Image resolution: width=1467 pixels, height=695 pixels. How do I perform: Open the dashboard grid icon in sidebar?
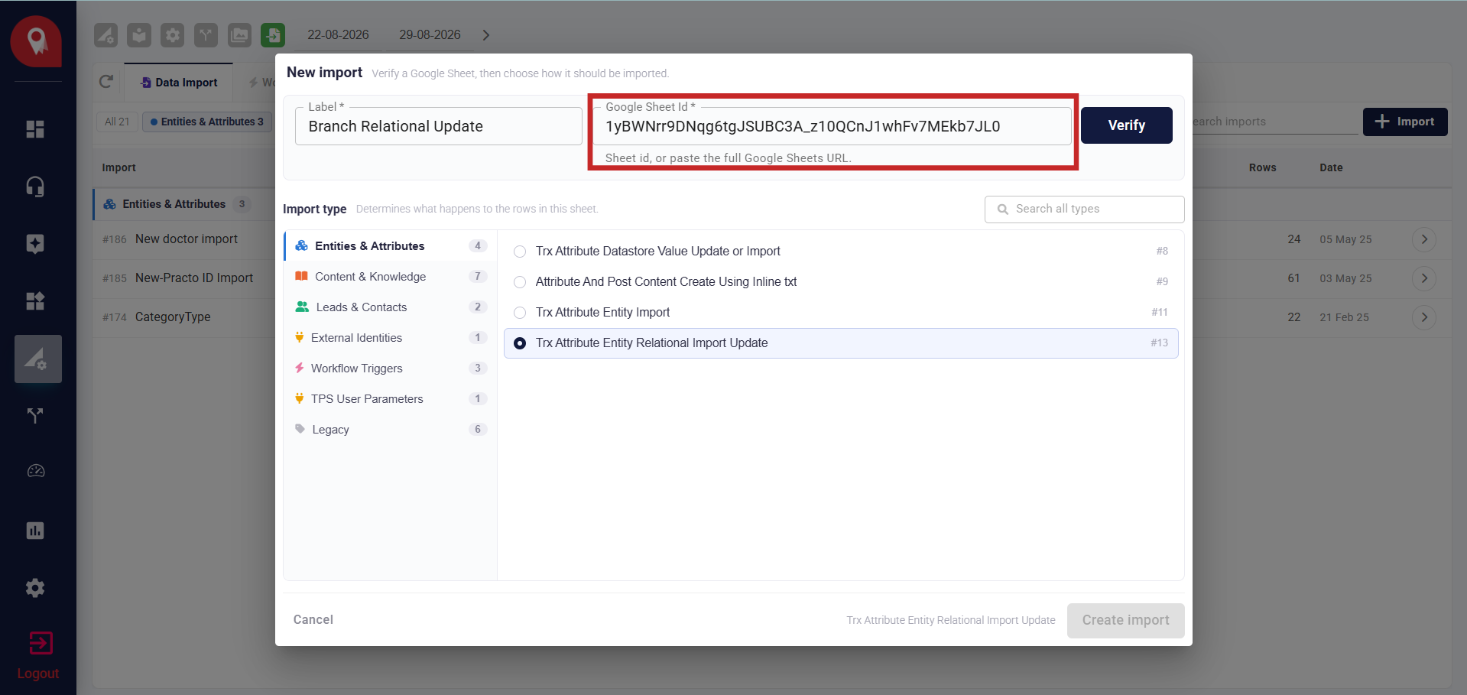[x=35, y=129]
